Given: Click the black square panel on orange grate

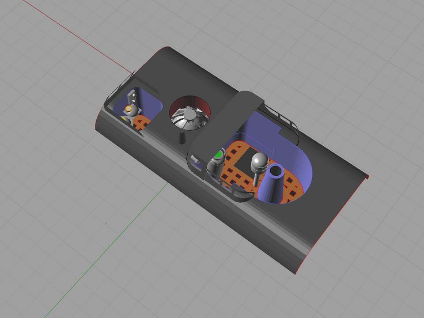Looking at the screenshot, I should click(243, 167).
